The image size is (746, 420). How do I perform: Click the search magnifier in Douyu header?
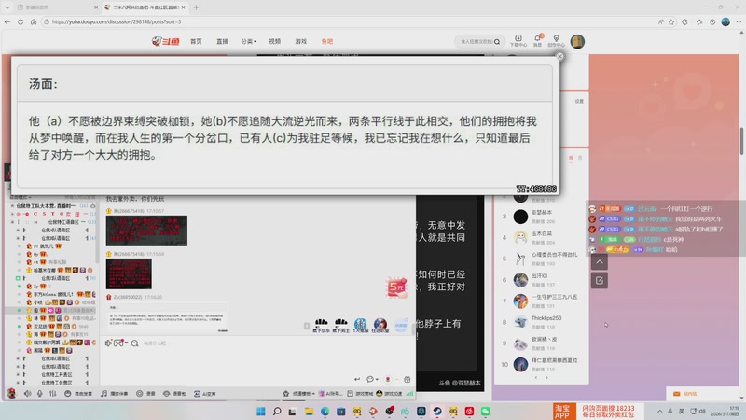[x=497, y=42]
